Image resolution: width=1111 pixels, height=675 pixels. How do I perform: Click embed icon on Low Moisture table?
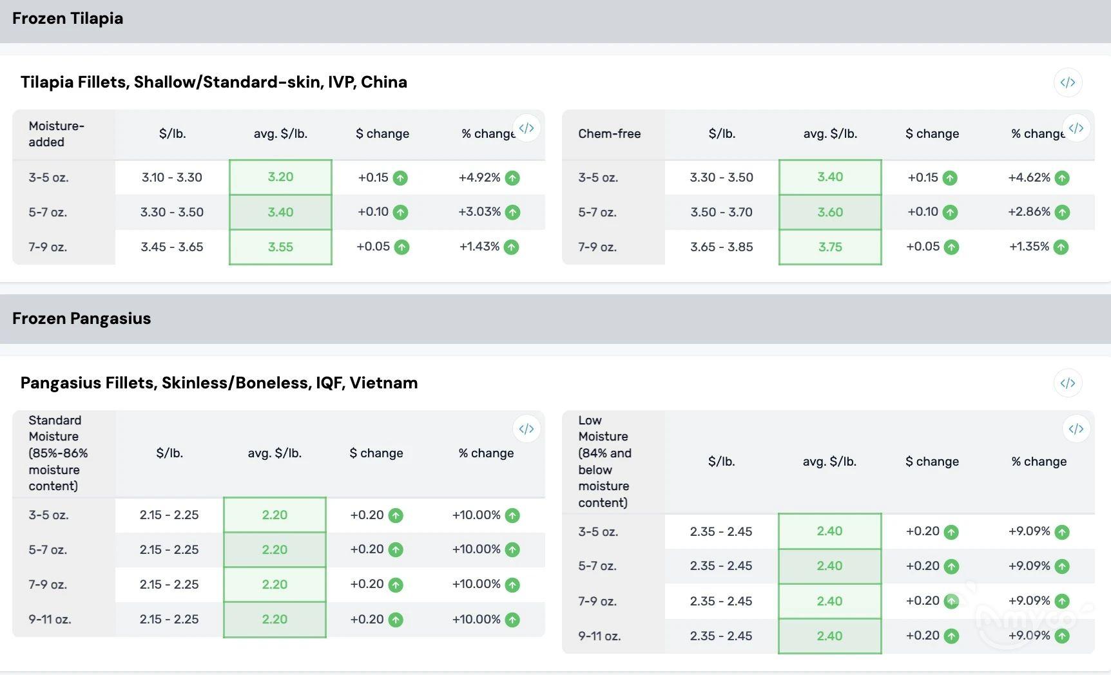pos(1076,429)
